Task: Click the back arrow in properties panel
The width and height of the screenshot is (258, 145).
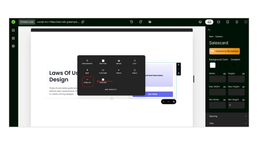Action: click(209, 30)
